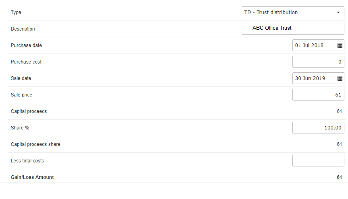
Task: Select the 01 Jul 2018 purchase date text
Action: coord(309,45)
